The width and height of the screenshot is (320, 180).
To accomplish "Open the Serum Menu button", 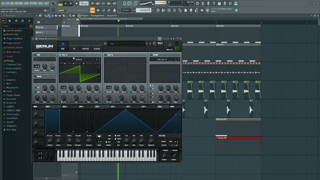I will [x=160, y=43].
